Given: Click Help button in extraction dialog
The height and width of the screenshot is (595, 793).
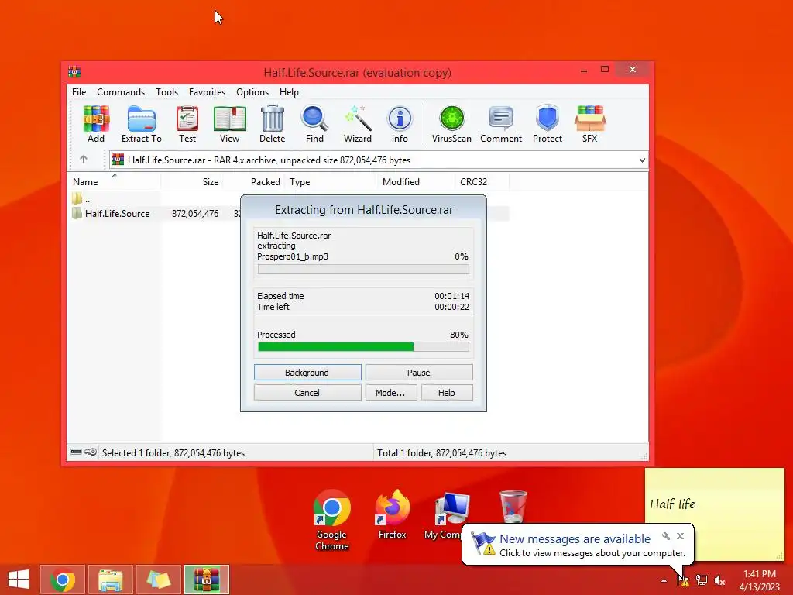Looking at the screenshot, I should (447, 393).
